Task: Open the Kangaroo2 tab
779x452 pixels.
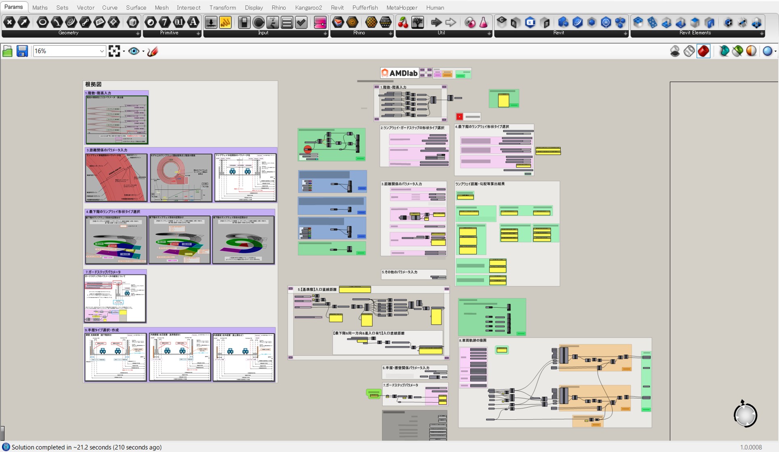Action: [x=308, y=7]
